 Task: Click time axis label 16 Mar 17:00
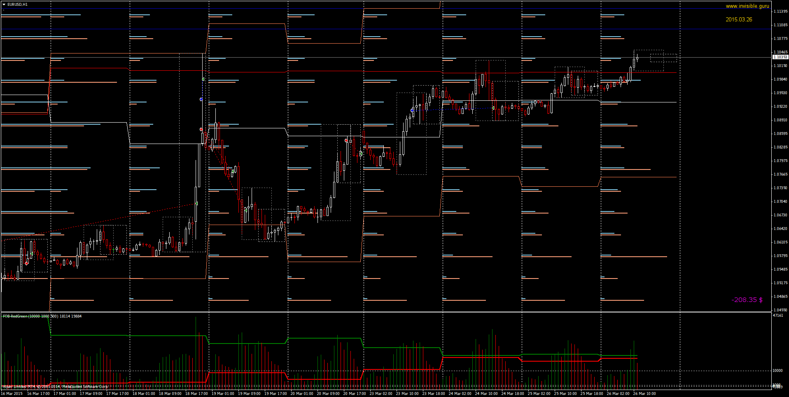coord(38,394)
